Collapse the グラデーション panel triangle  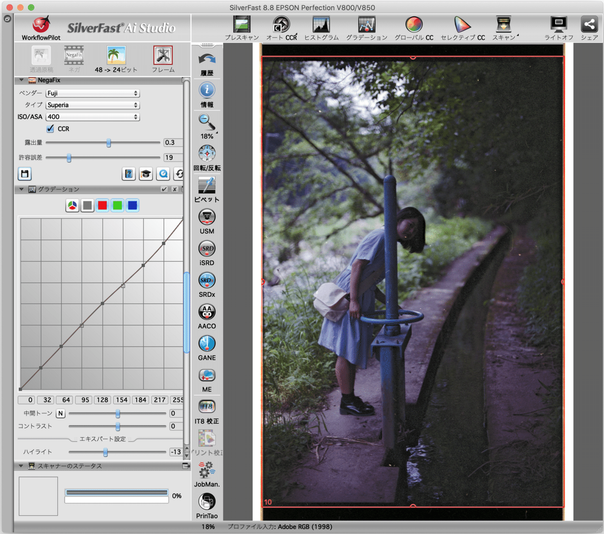pyautogui.click(x=21, y=189)
